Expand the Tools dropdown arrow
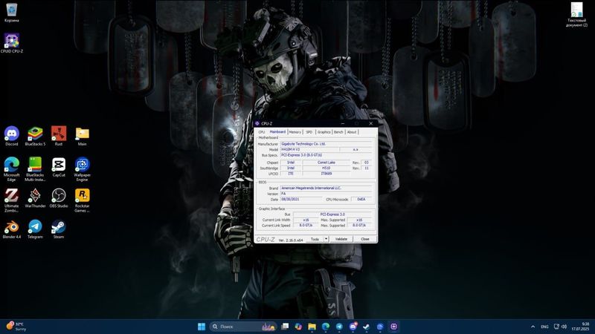The height and width of the screenshot is (334, 595). pos(326,239)
